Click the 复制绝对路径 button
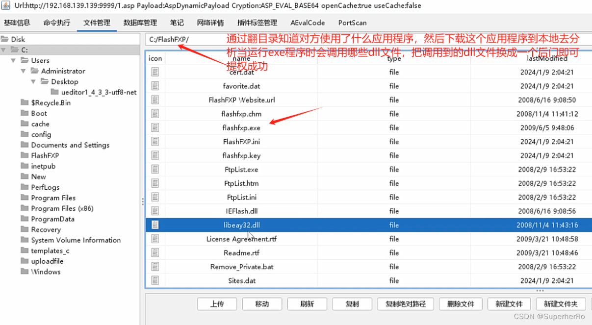This screenshot has height=325, width=592. point(406,304)
